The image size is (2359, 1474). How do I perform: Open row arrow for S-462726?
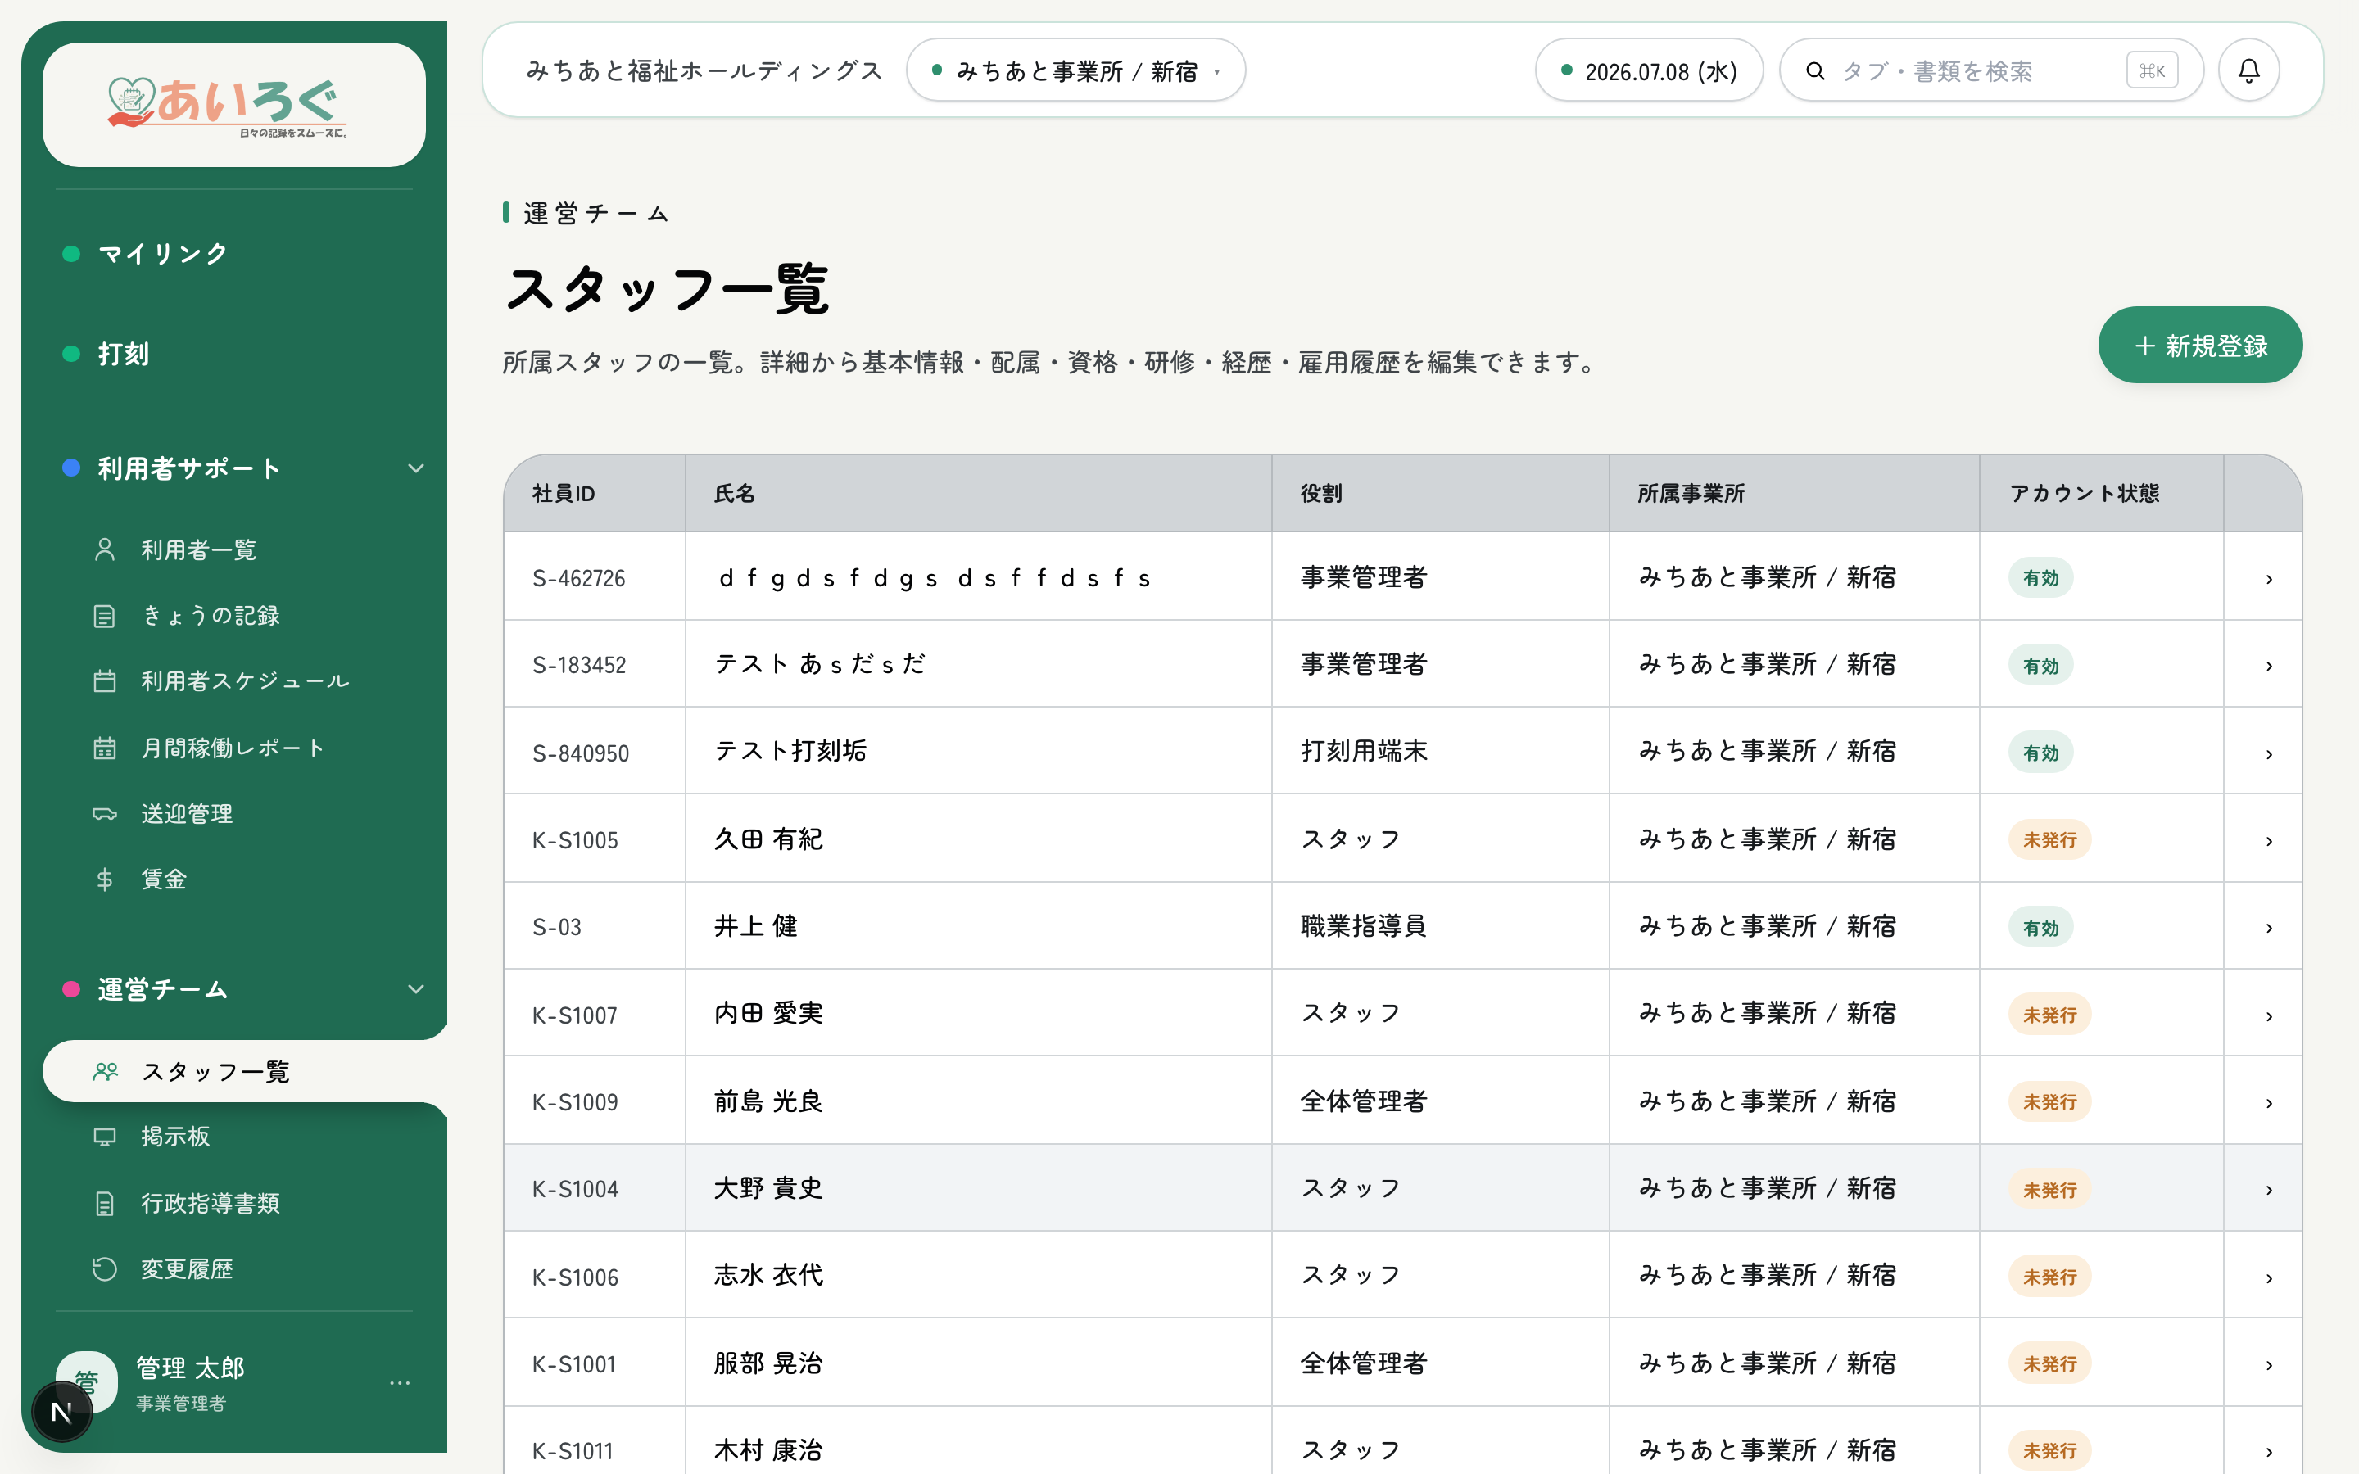(x=2270, y=579)
